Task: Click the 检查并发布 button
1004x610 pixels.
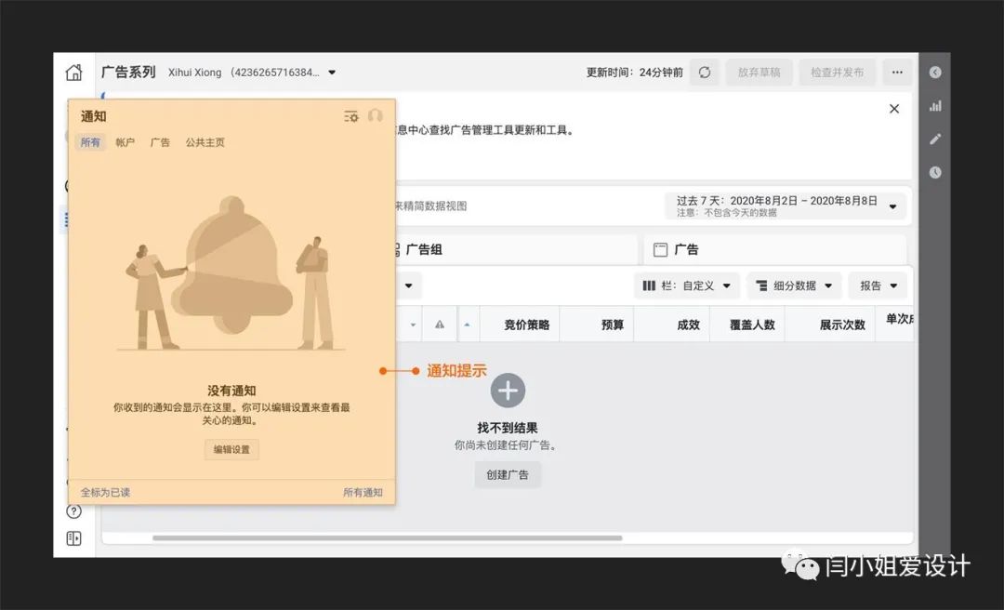Action: point(838,73)
